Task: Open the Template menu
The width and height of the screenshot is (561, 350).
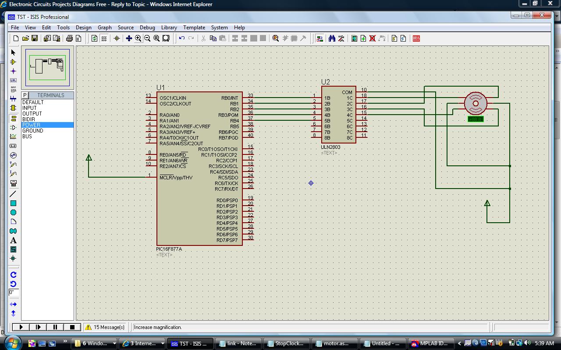Action: pos(194,27)
